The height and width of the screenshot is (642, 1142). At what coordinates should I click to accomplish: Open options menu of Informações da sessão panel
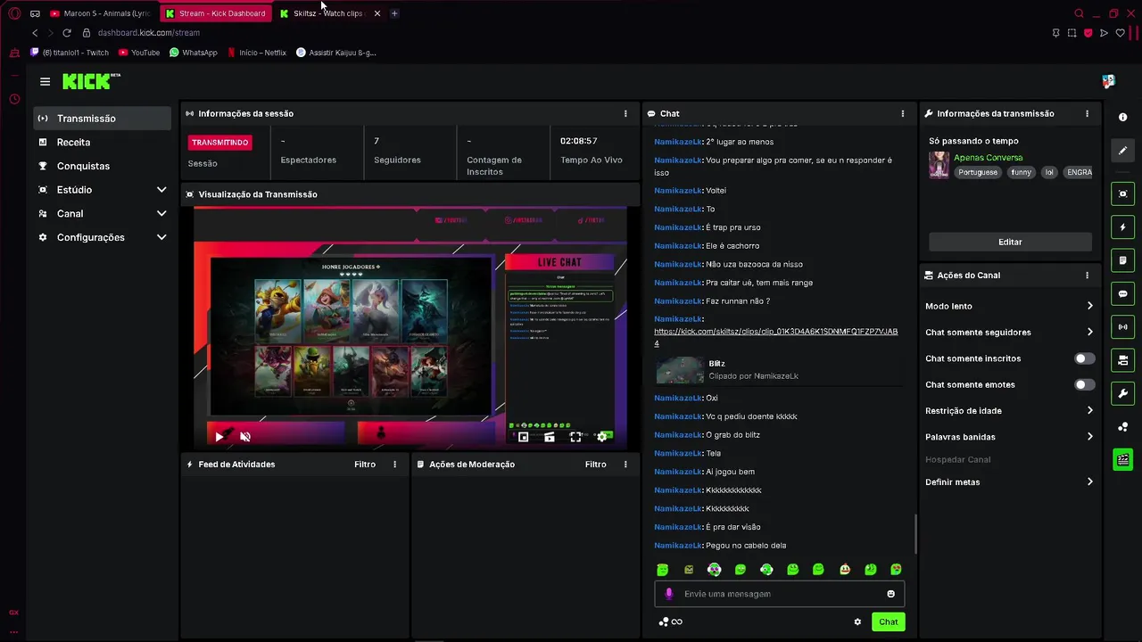pyautogui.click(x=625, y=113)
